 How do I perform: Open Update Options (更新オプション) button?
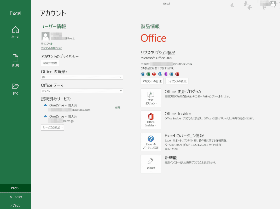pyautogui.click(x=151, y=98)
